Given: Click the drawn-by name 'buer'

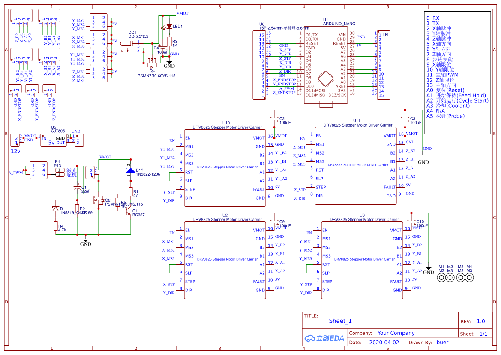Looking at the screenshot, I should tap(443, 343).
